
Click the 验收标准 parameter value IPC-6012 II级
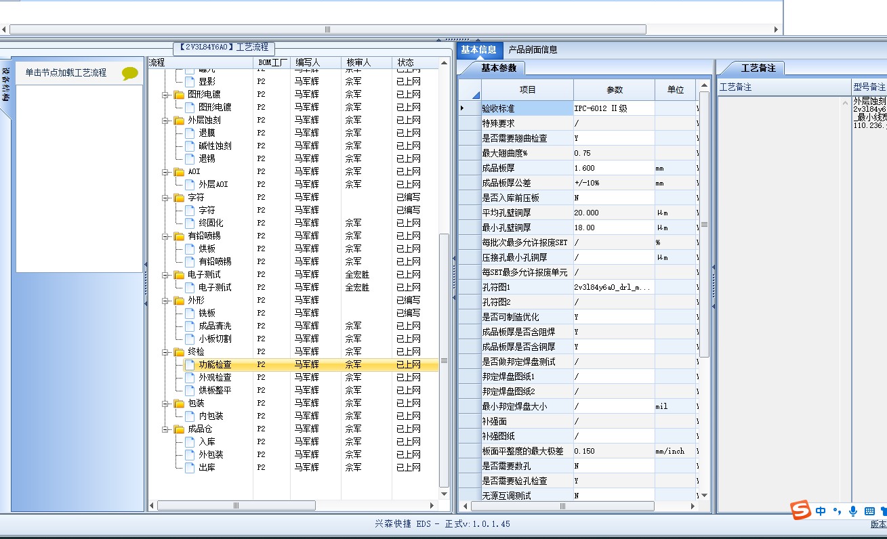pyautogui.click(x=614, y=108)
